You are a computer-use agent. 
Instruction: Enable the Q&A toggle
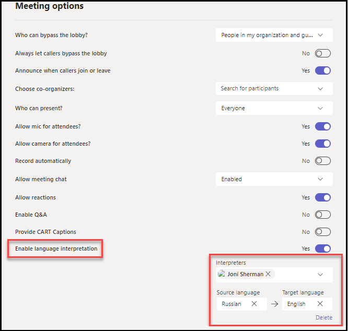point(323,215)
